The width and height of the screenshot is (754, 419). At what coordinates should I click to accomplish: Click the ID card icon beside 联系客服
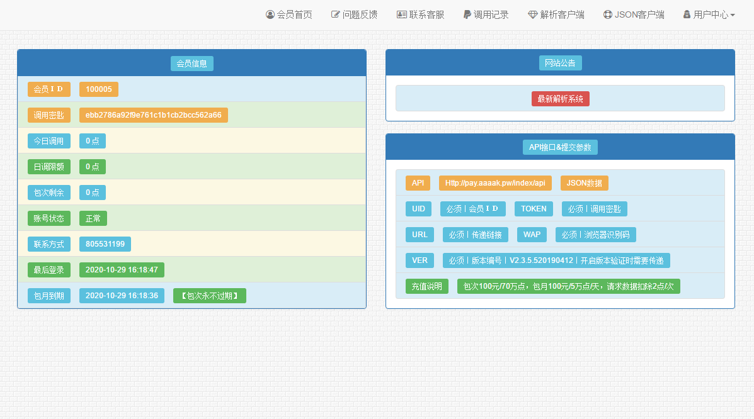tap(401, 14)
